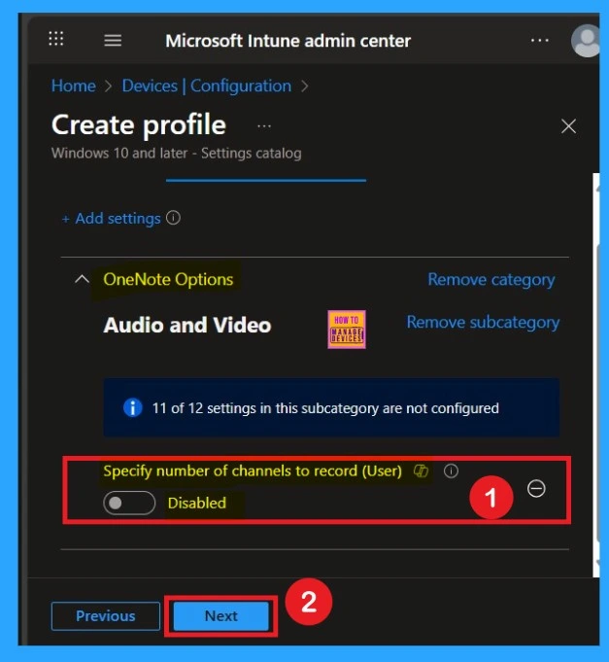Click the info icon in settings banner
609x662 pixels.
[132, 408]
